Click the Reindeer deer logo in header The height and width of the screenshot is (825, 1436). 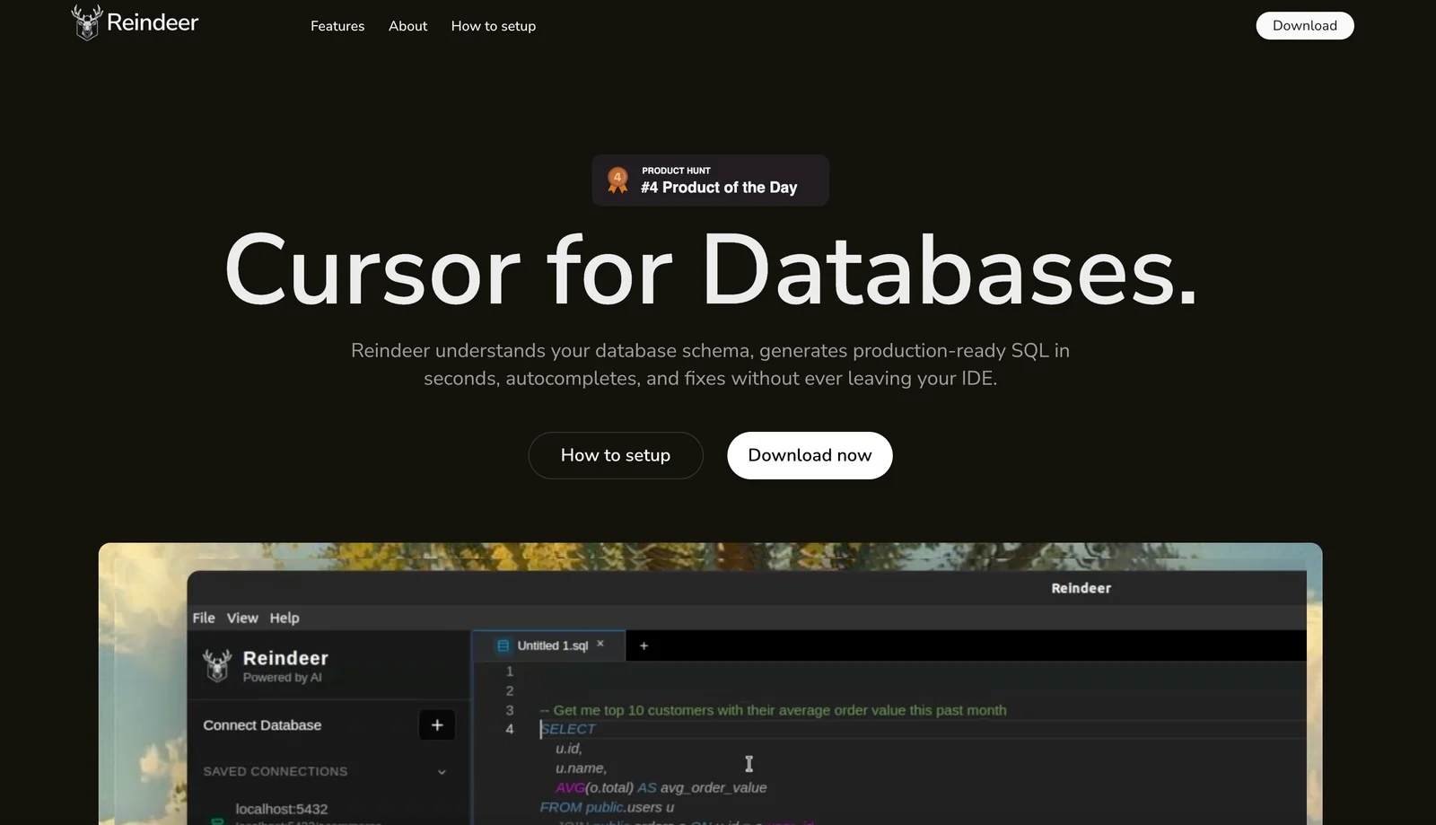tap(87, 23)
